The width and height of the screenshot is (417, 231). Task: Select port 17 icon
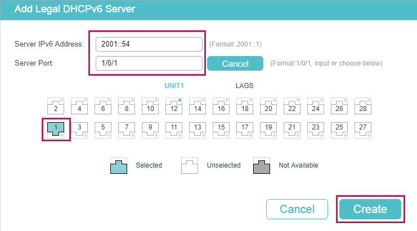click(x=245, y=130)
